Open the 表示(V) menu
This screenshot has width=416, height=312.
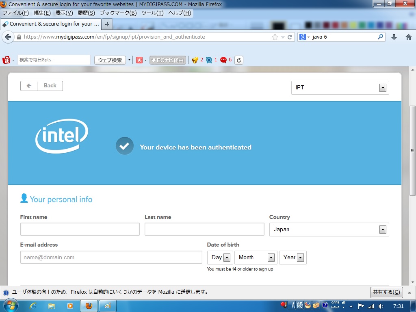[x=64, y=13]
